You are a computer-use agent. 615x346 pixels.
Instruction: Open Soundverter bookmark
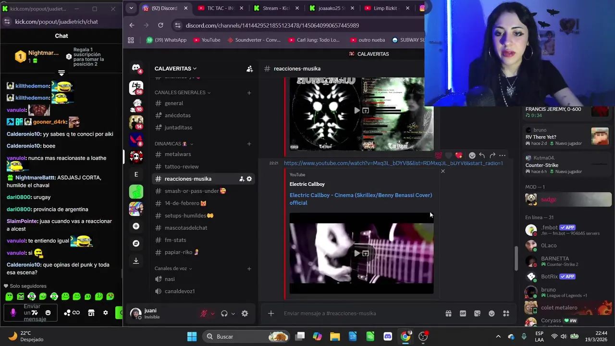coord(254,40)
